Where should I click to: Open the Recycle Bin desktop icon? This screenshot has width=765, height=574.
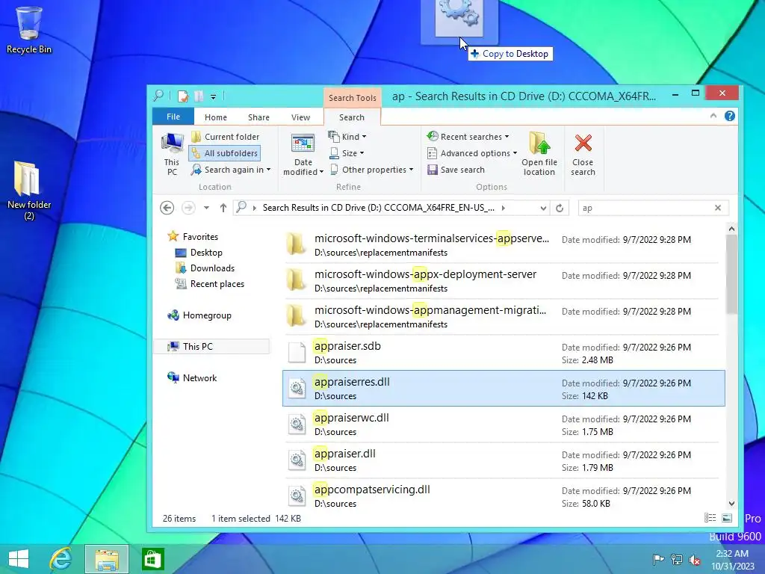29,29
